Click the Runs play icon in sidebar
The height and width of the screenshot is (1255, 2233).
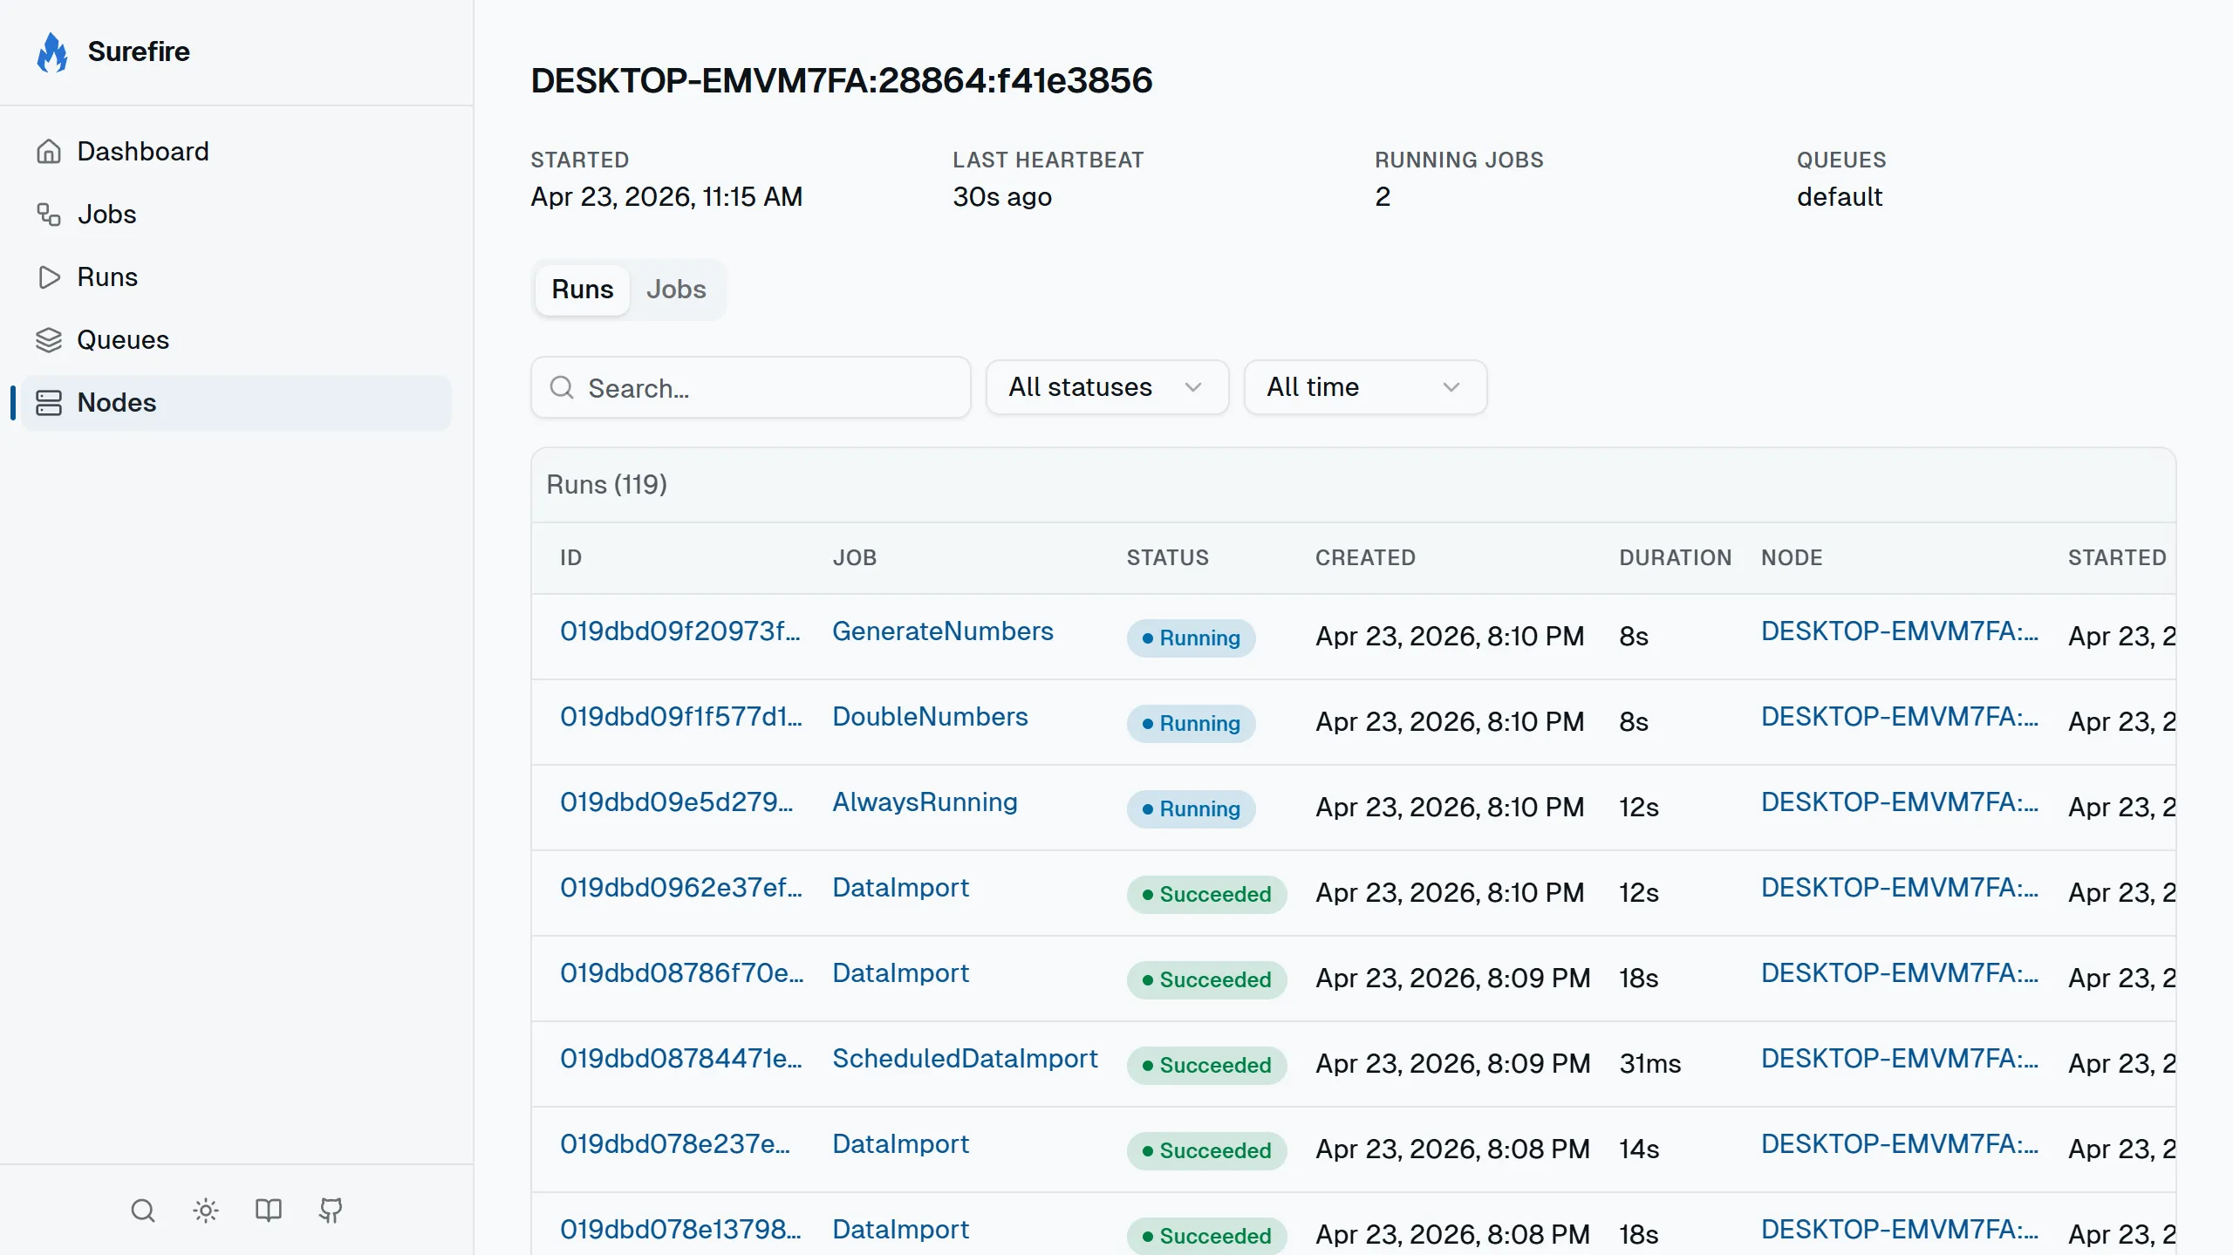tap(49, 277)
